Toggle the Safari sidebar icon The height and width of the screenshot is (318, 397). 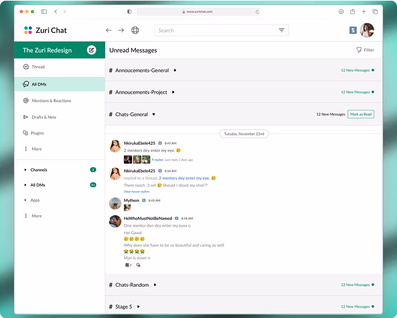44,12
